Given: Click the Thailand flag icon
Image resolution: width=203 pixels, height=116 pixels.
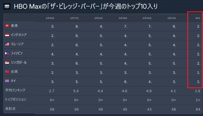Looking at the screenshot, I should pos(7,81).
